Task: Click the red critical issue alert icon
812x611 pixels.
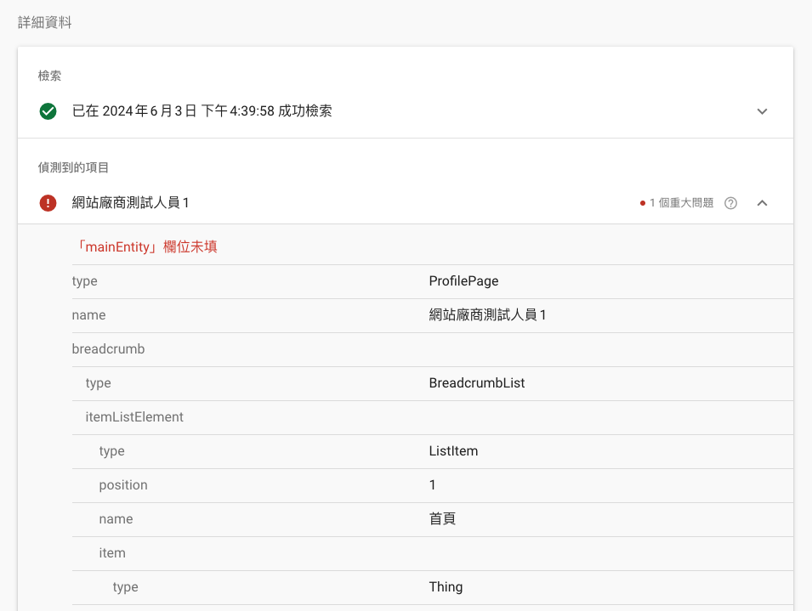Action: click(x=48, y=202)
